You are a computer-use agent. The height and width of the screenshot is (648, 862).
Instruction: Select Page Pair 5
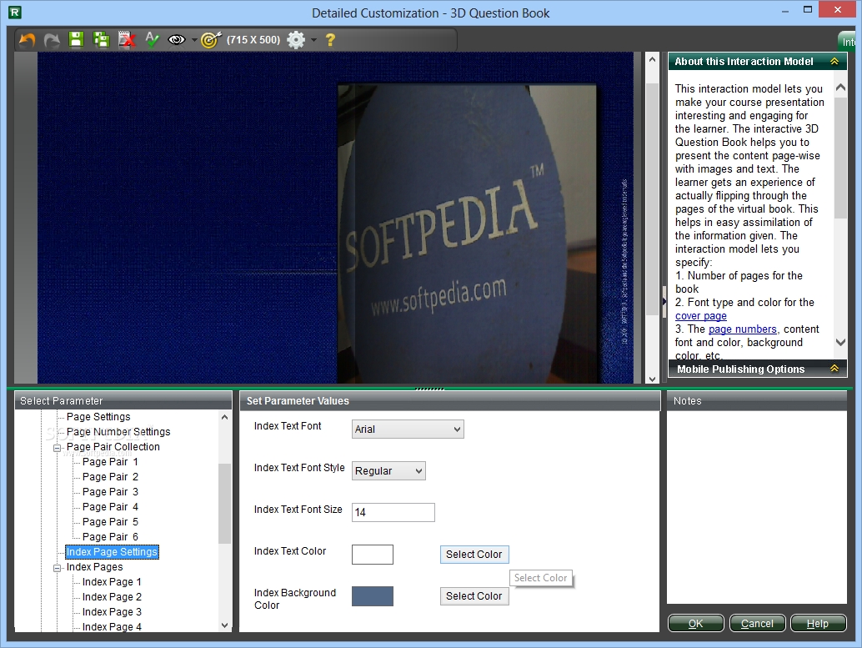point(110,521)
